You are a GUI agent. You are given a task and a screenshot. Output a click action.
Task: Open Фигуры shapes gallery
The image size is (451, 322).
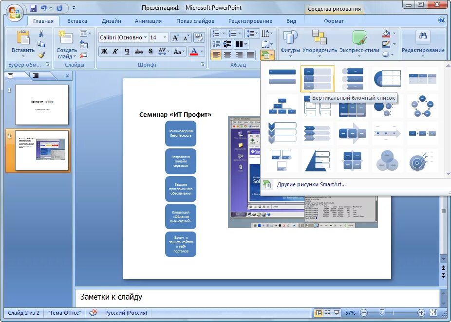point(290,43)
